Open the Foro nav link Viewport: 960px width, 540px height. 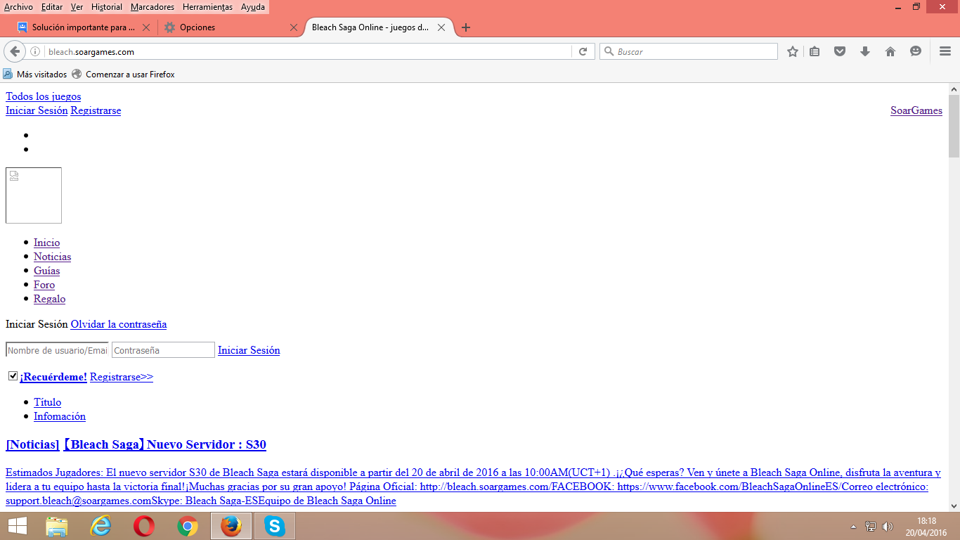44,285
